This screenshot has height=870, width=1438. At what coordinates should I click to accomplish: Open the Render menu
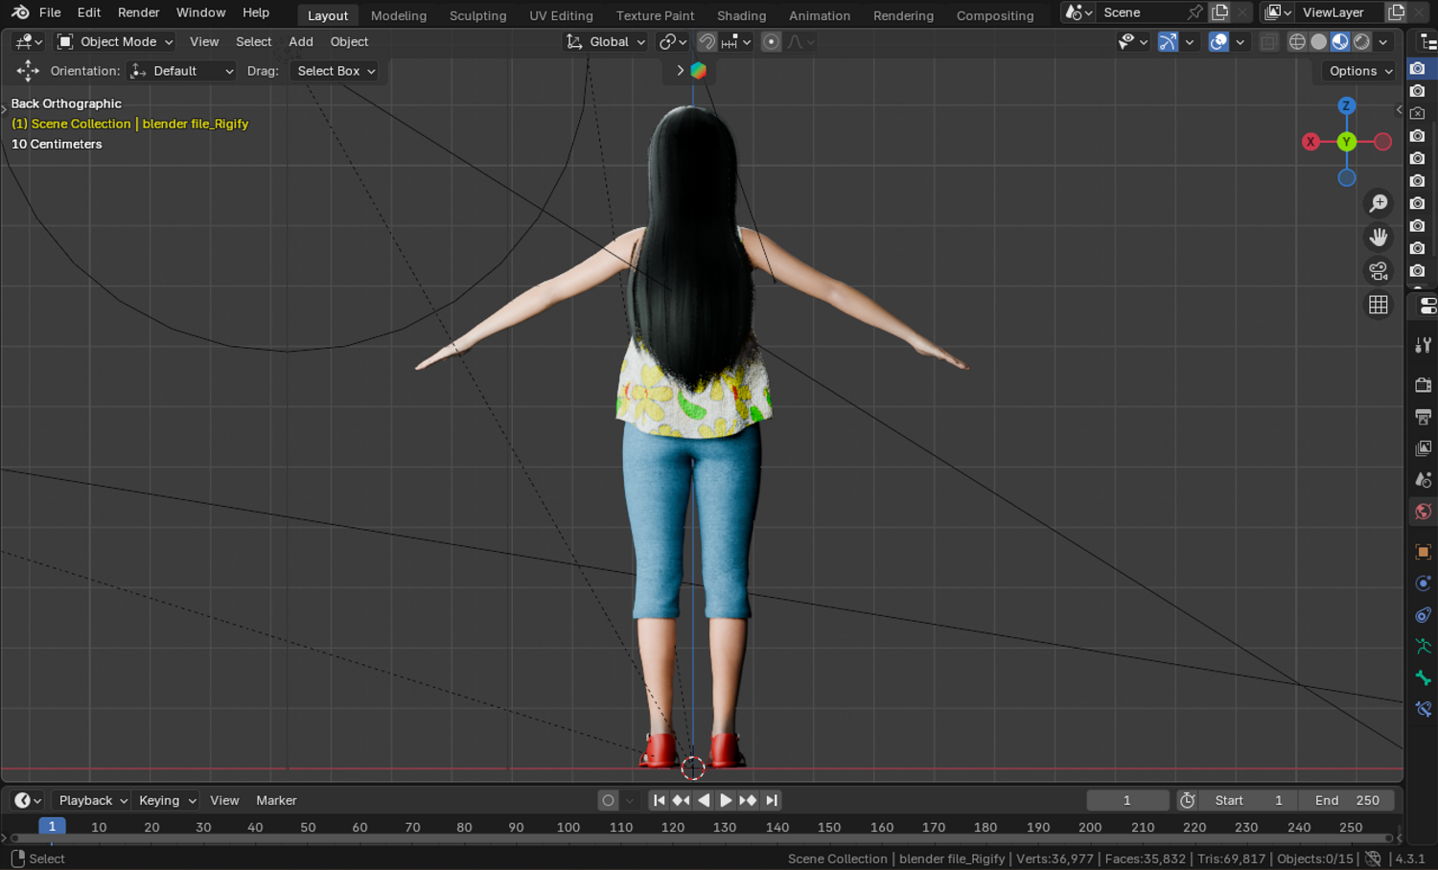point(139,12)
